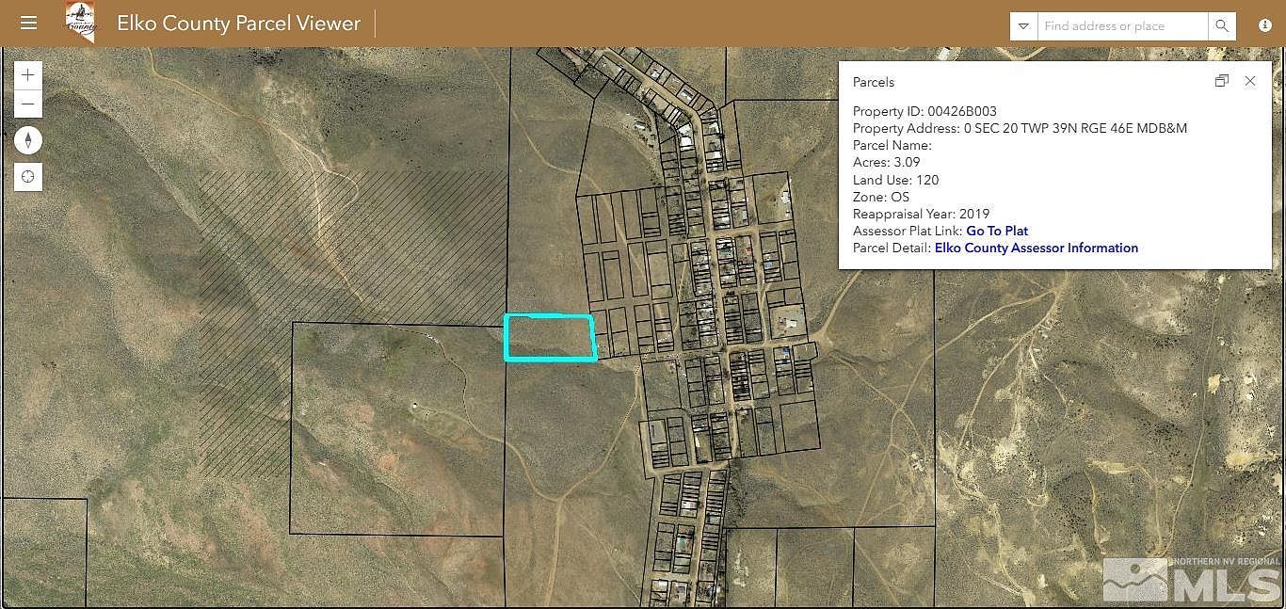Open Elko County Assessor Information link
This screenshot has width=1286, height=609.
[x=1036, y=248]
